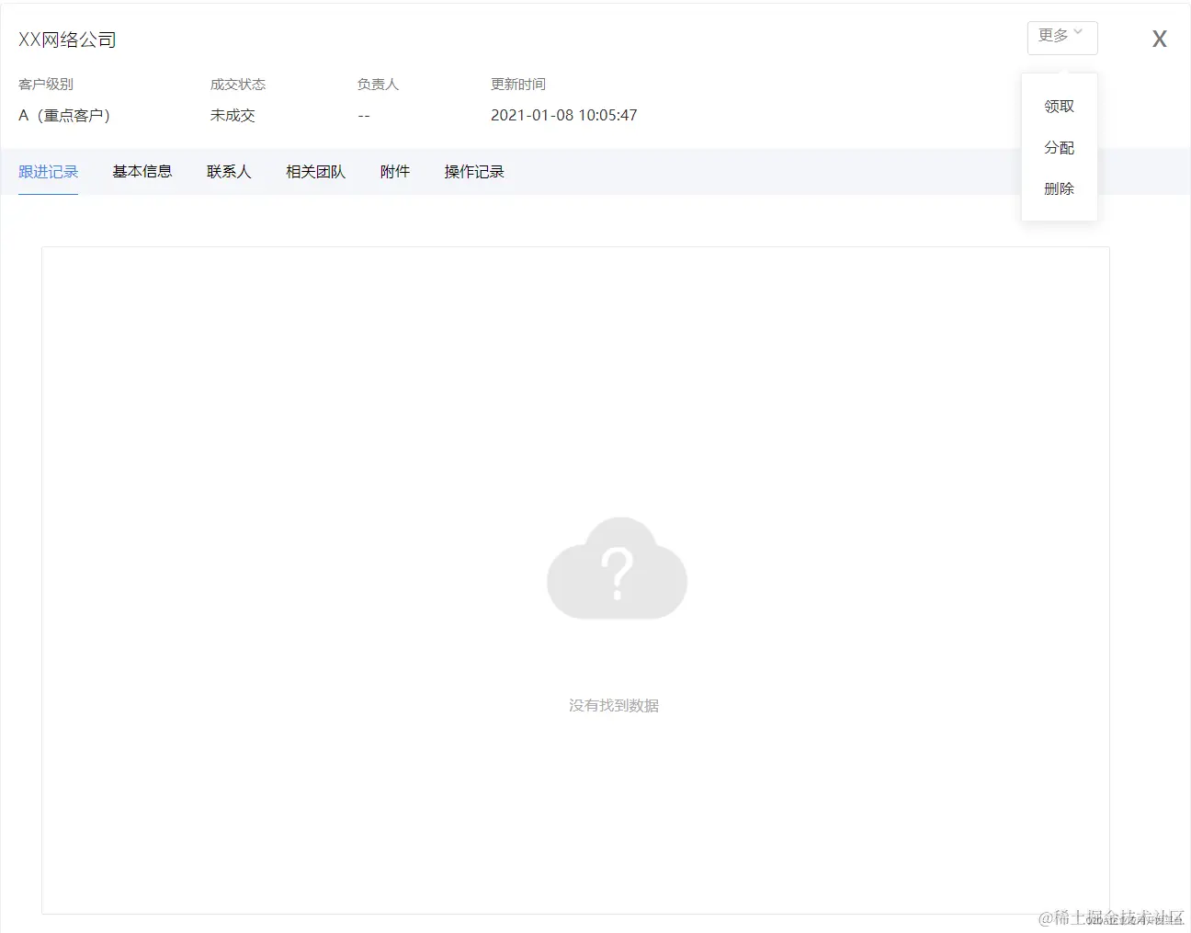Click the update time 2021-01-08 10:05:47
1191x933 pixels.
[x=563, y=116]
